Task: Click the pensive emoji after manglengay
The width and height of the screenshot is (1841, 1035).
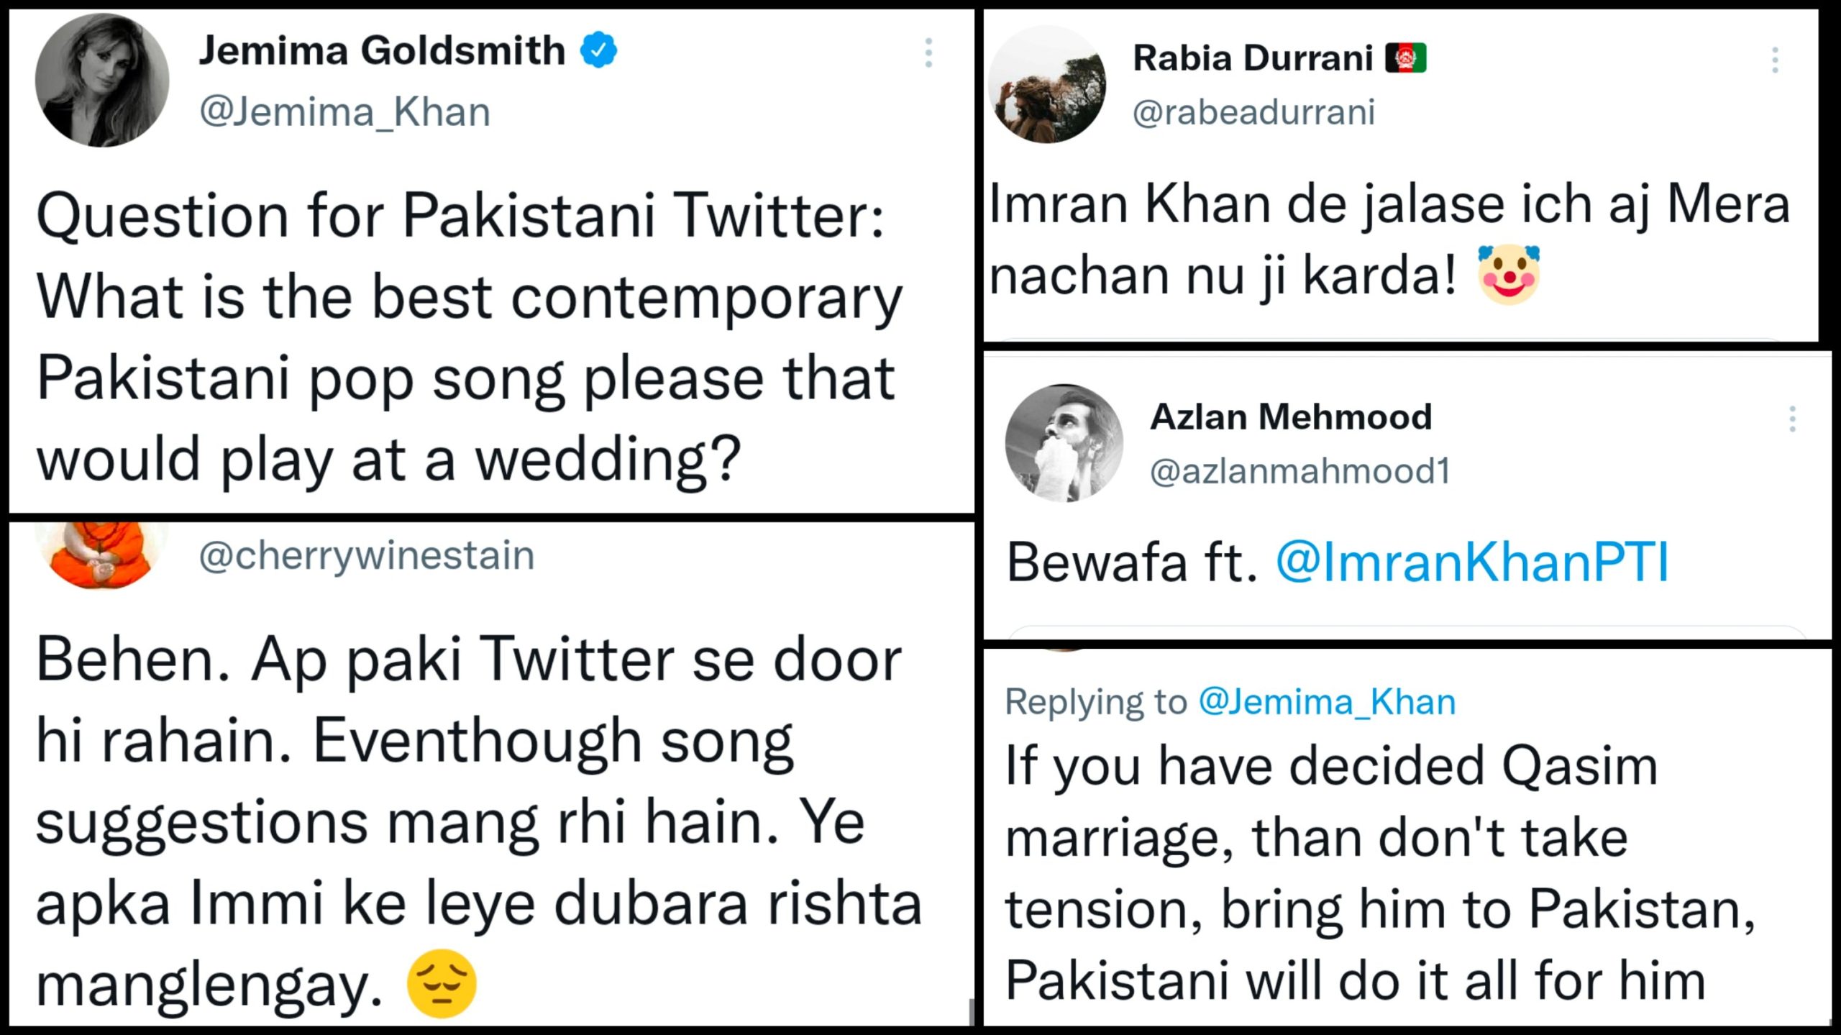Action: point(442,983)
